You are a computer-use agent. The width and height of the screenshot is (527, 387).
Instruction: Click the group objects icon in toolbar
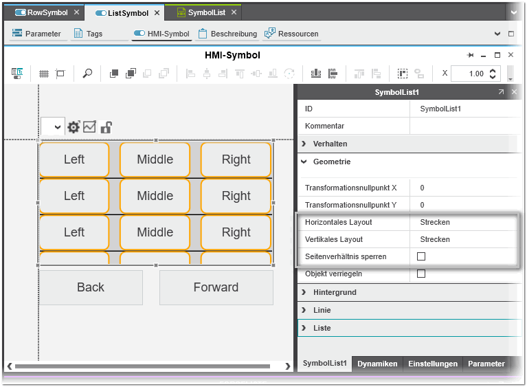[403, 74]
